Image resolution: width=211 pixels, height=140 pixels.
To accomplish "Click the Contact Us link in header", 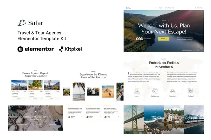I will pyautogui.click(x=198, y=8).
